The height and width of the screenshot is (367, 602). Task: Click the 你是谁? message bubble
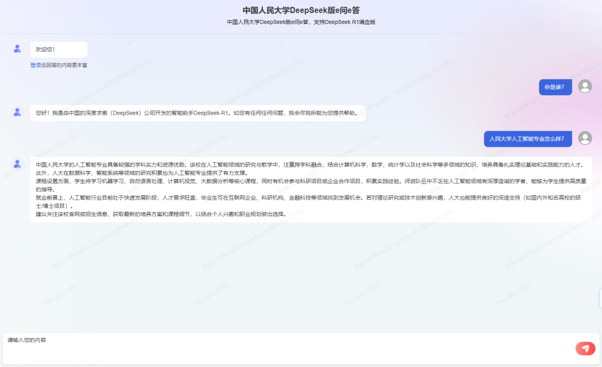pyautogui.click(x=555, y=87)
